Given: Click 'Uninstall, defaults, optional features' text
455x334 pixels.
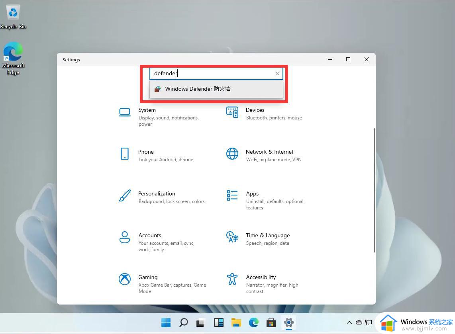Looking at the screenshot, I should (x=275, y=204).
